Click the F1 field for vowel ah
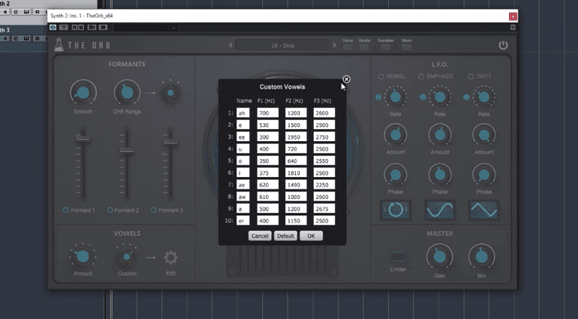 point(267,113)
